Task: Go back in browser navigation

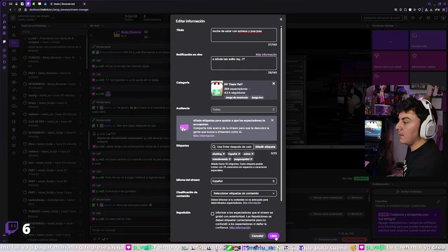Action: pyautogui.click(x=10, y=9)
